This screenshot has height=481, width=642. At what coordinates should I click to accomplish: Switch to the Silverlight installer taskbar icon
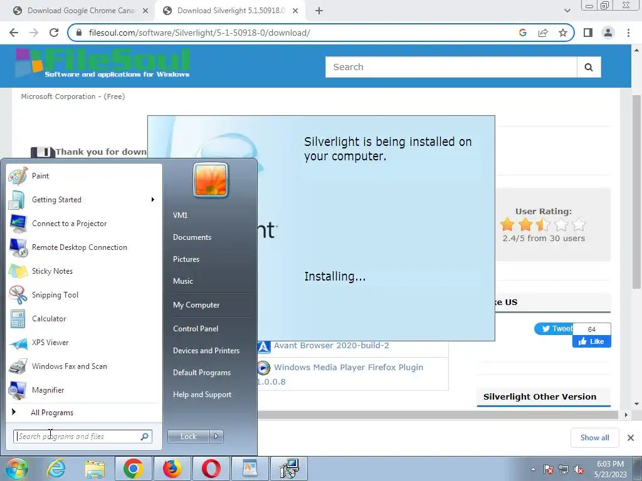(x=289, y=468)
